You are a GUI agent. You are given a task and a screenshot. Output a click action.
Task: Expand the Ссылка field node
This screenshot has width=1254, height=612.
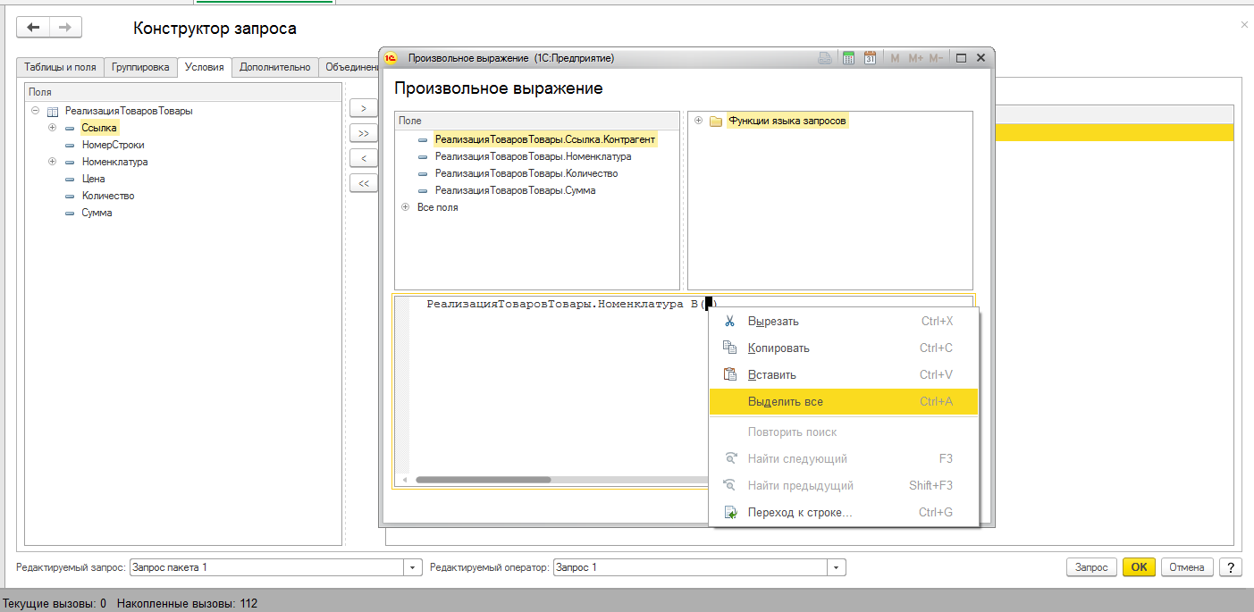(52, 128)
